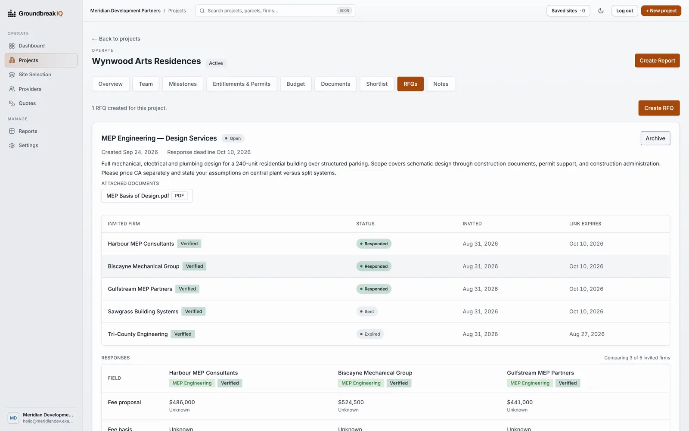Open the Shortlist tab
Image resolution: width=689 pixels, height=431 pixels.
tap(377, 84)
